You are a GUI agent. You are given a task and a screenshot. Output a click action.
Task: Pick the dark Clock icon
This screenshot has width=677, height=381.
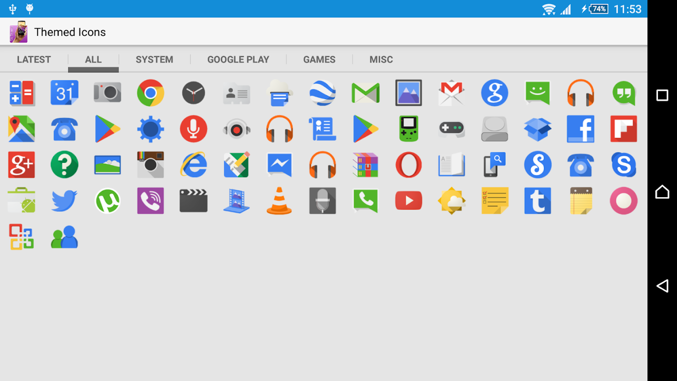[x=193, y=93]
